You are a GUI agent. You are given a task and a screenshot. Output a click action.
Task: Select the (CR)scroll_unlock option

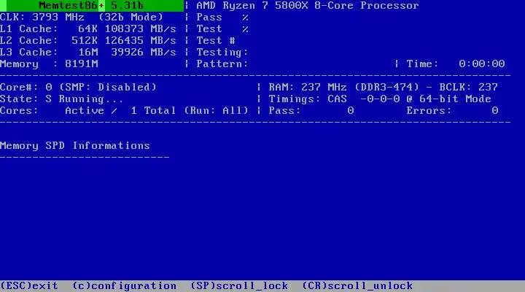(357, 286)
